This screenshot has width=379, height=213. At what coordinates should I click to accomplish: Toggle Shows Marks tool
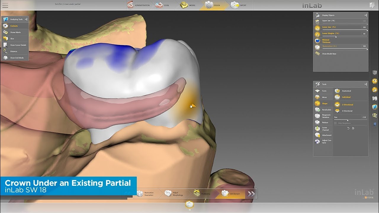coord(15,32)
